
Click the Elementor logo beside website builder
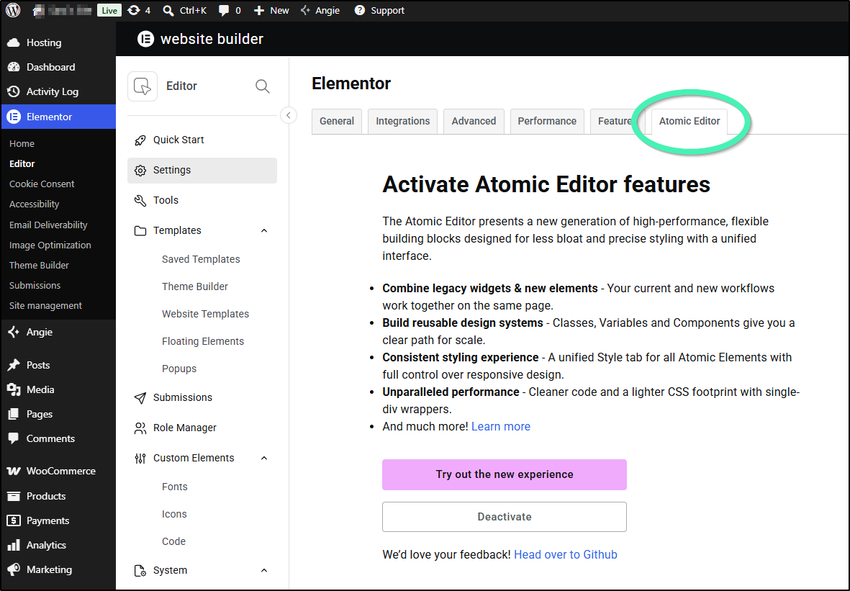point(145,38)
